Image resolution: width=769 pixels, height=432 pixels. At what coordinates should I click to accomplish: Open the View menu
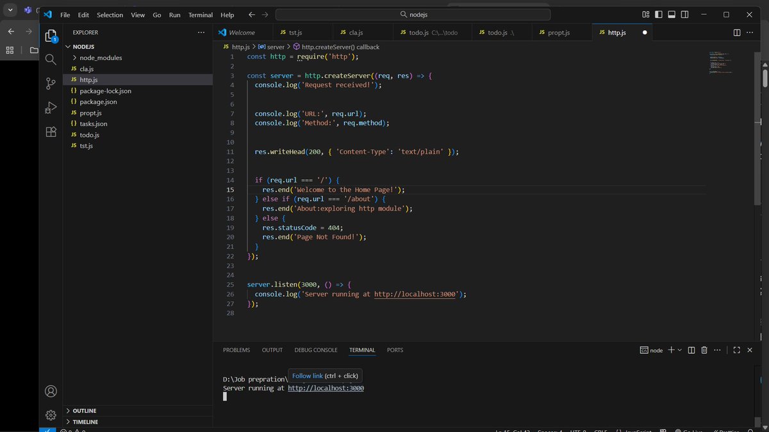click(138, 15)
